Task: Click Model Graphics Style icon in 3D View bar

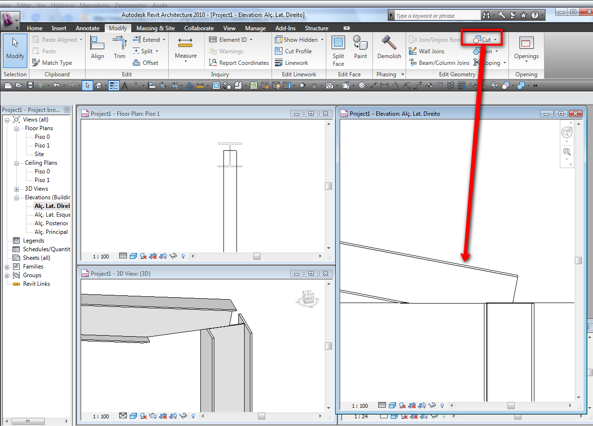Action: click(133, 416)
